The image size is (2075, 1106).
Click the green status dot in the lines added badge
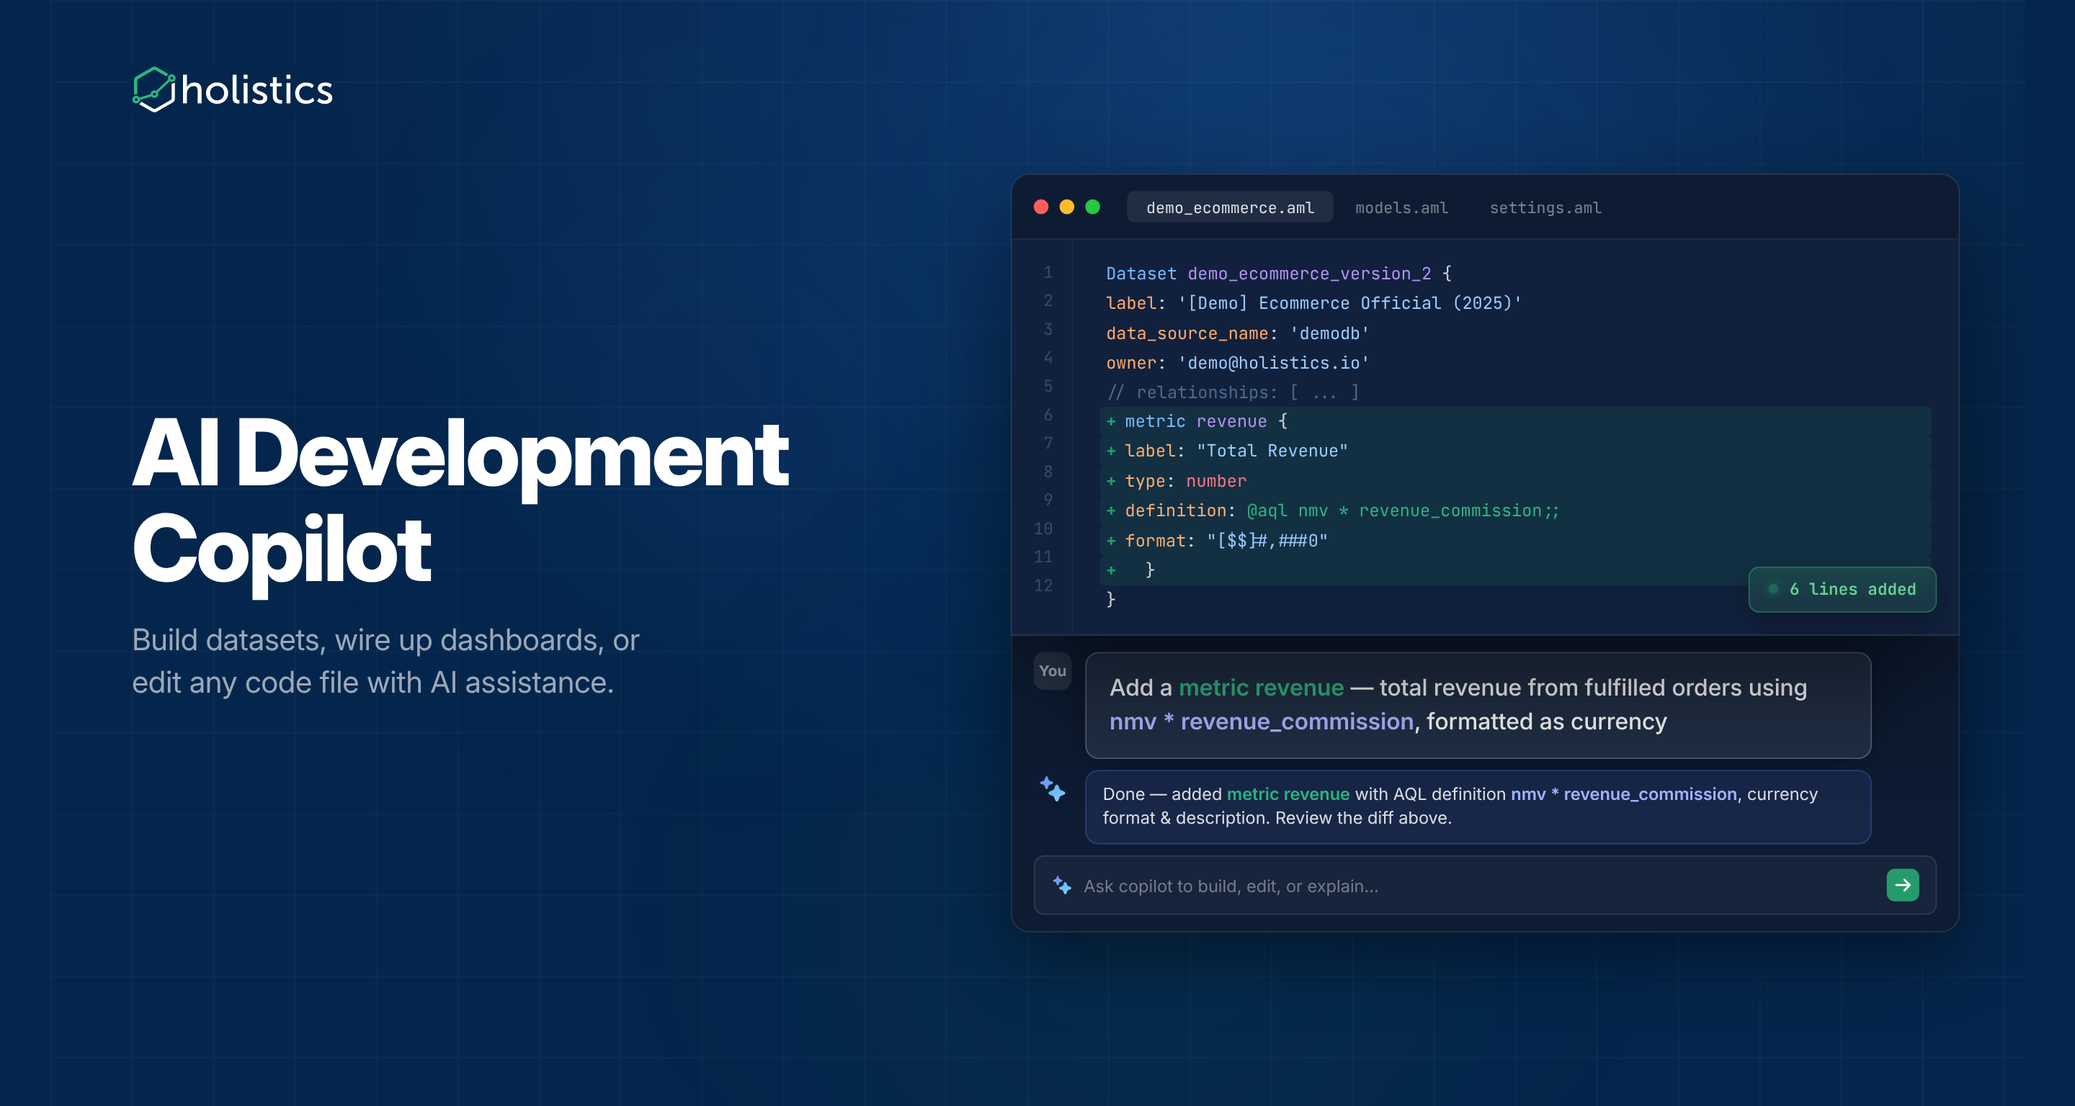click(x=1772, y=589)
